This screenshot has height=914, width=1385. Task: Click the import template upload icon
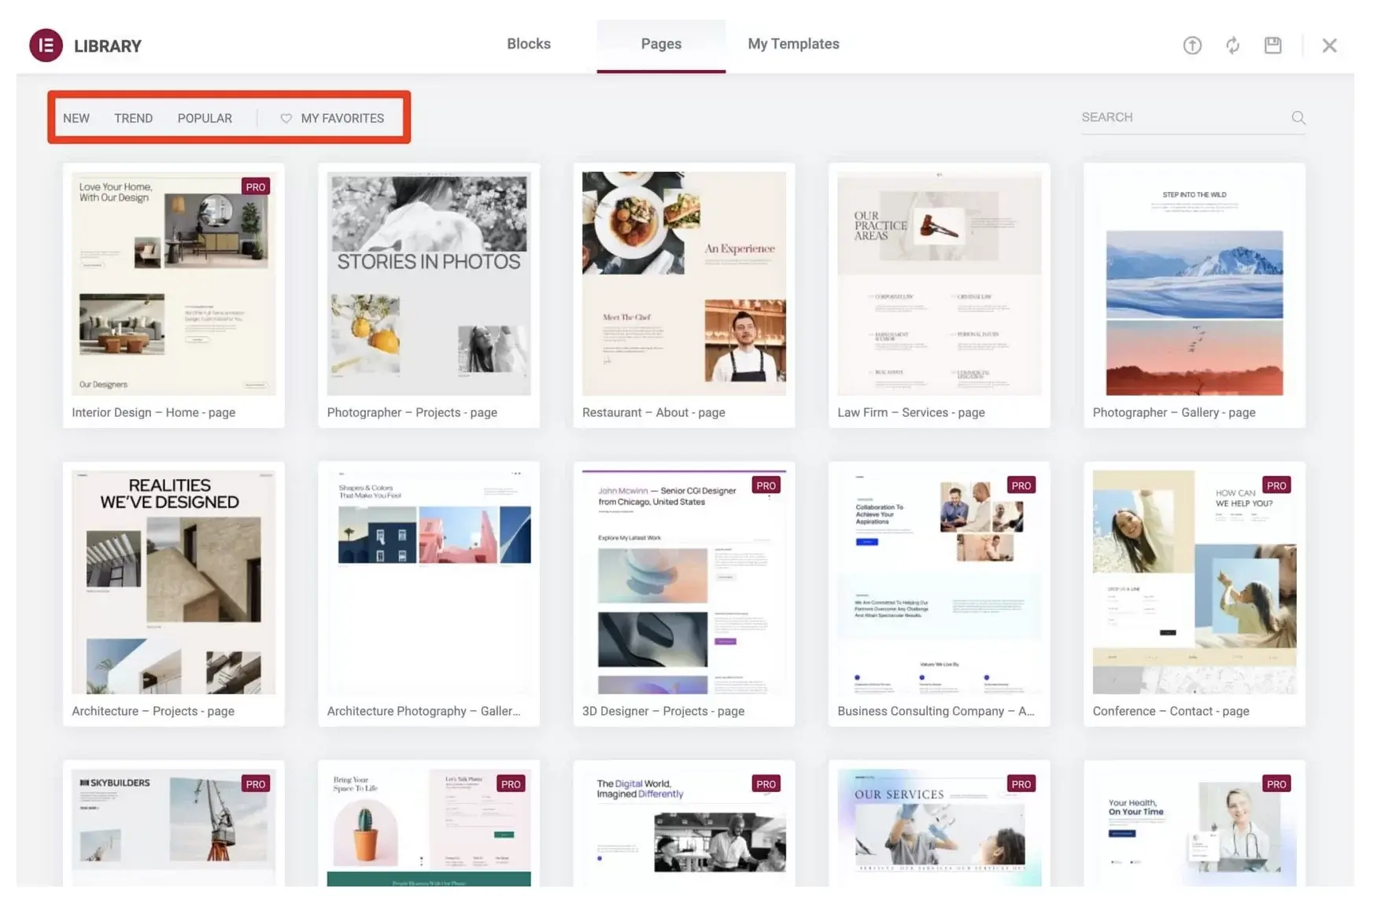click(1192, 46)
